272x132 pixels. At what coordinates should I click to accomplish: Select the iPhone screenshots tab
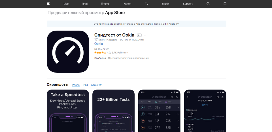click(76, 85)
